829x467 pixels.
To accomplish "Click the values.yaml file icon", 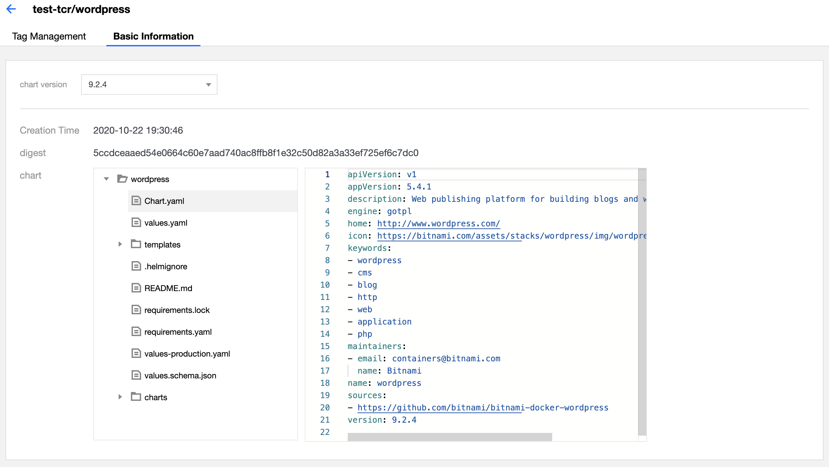I will (136, 222).
